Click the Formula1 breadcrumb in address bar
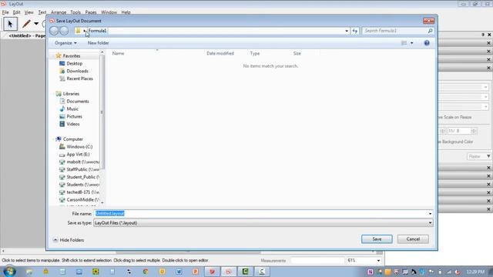 click(x=97, y=31)
